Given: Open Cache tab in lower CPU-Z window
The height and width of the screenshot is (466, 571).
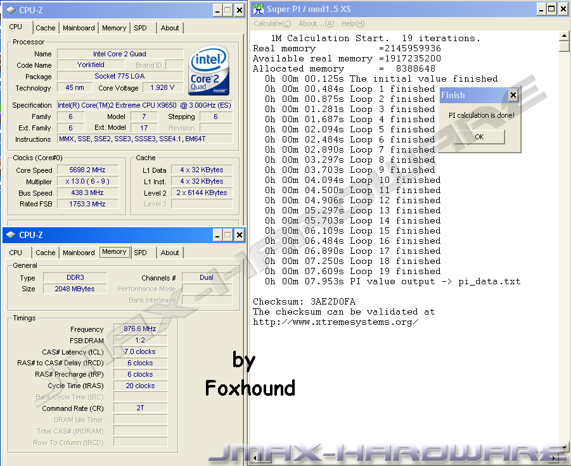Looking at the screenshot, I should tap(46, 253).
